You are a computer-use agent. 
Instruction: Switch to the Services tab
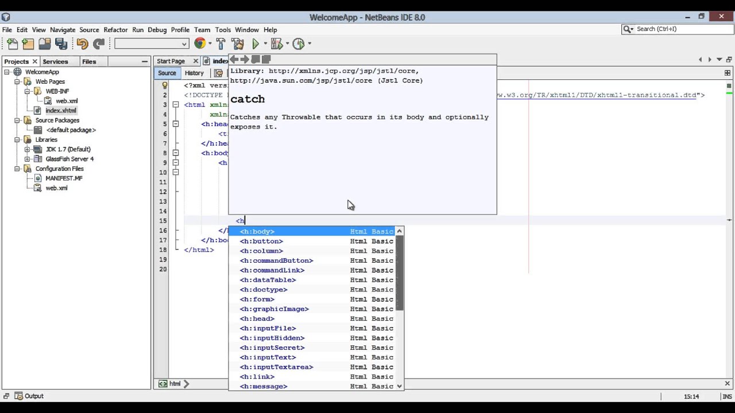(55, 61)
